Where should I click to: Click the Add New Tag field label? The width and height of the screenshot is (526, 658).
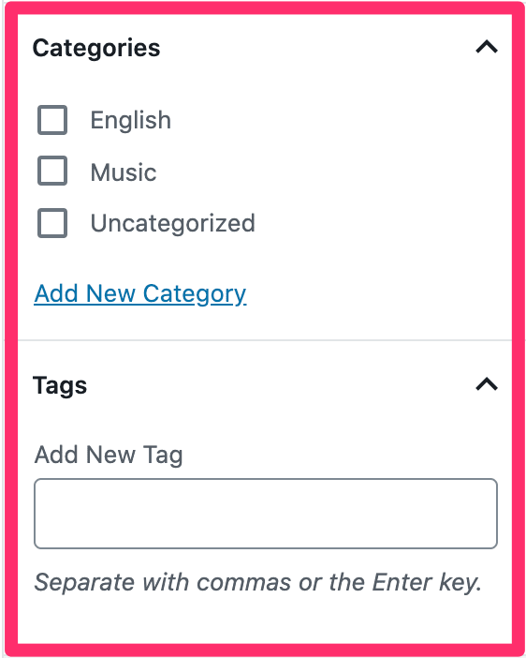[109, 455]
